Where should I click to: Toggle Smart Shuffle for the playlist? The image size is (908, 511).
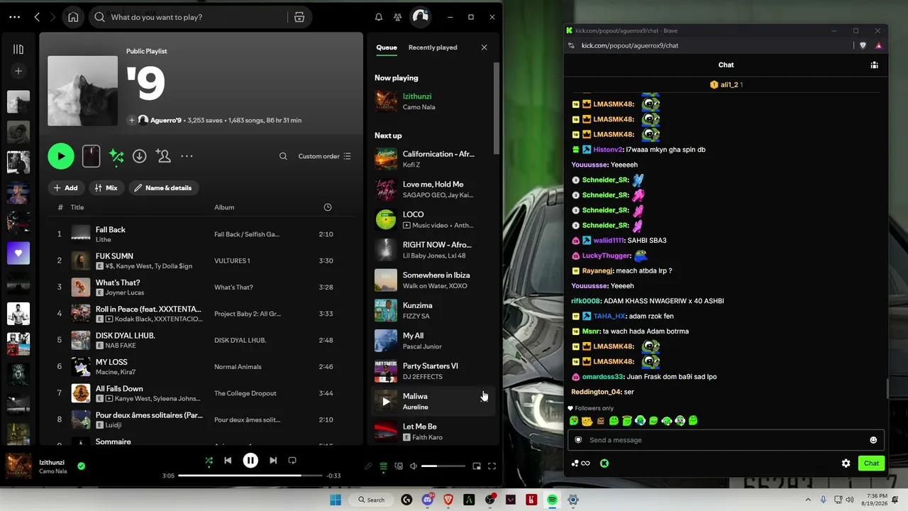[x=116, y=156]
